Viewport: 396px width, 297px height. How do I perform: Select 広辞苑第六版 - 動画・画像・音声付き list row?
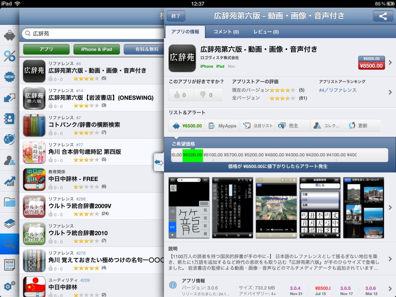[x=92, y=71]
